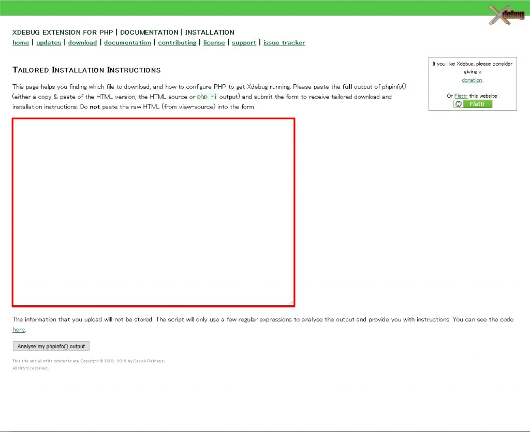This screenshot has height=432, width=530.
Task: Open the Flattr text link
Action: coord(461,96)
